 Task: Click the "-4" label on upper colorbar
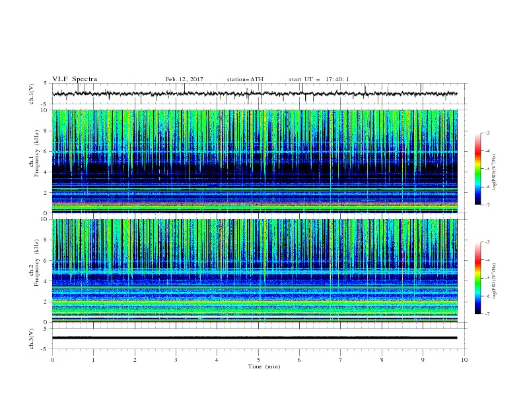[487, 151]
